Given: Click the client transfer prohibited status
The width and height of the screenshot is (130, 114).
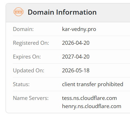Looking at the screenshot, I should (93, 84).
